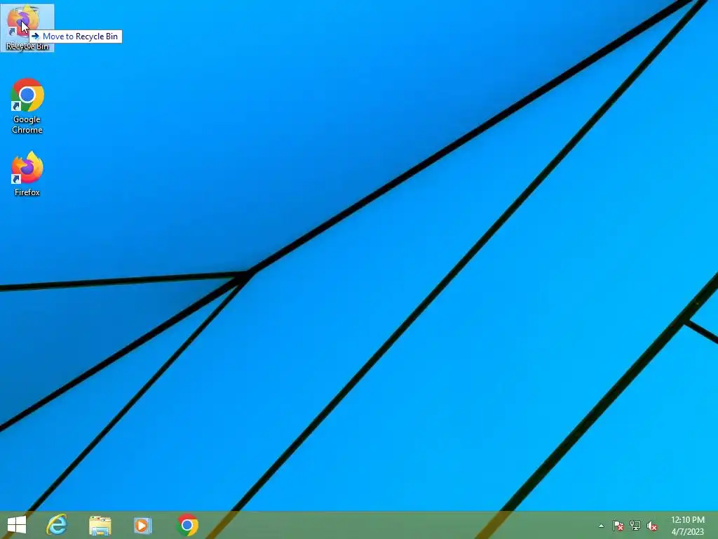Click the 'Google Chrome' icon label
The width and height of the screenshot is (718, 539).
click(x=27, y=125)
